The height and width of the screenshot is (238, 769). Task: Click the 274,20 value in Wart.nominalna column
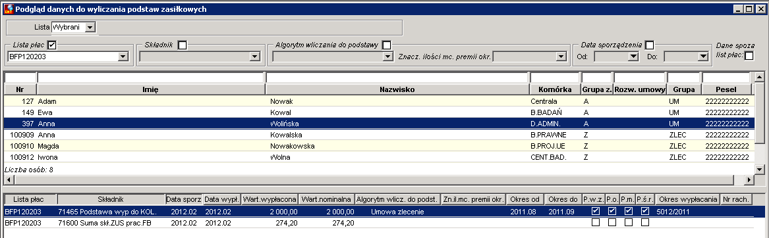click(343, 222)
